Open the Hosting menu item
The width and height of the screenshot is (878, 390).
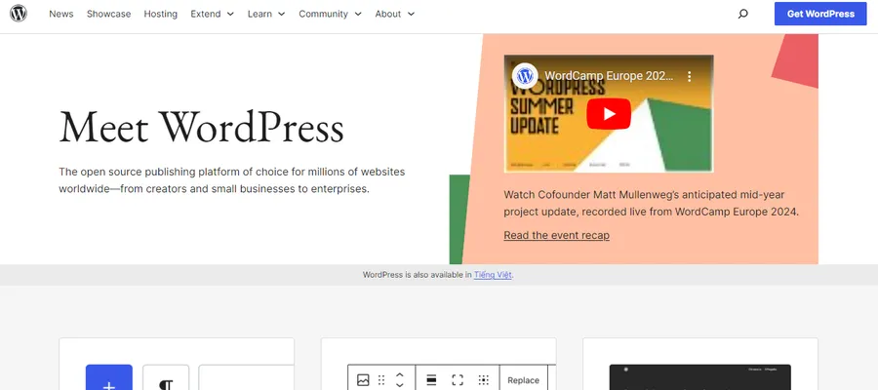161,14
